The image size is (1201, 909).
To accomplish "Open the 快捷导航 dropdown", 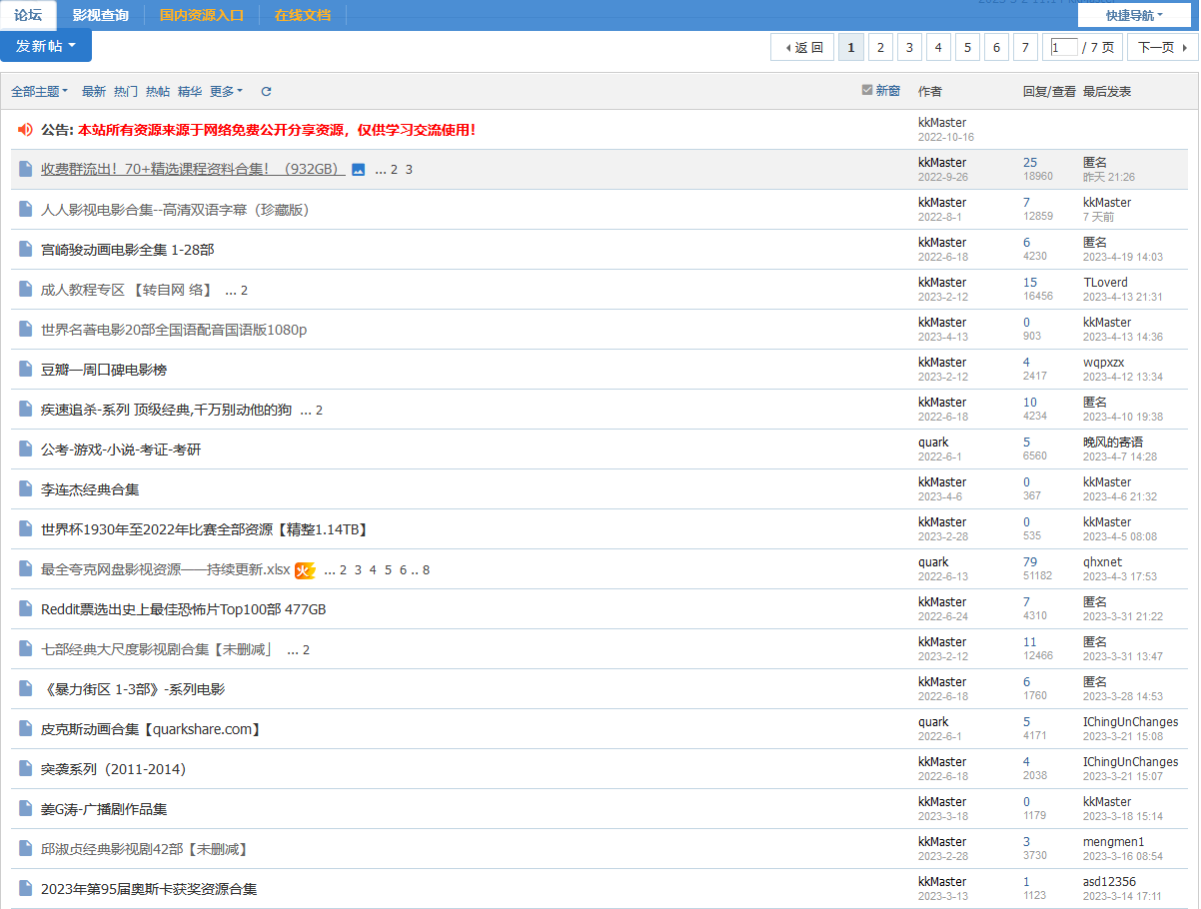I will (1134, 15).
